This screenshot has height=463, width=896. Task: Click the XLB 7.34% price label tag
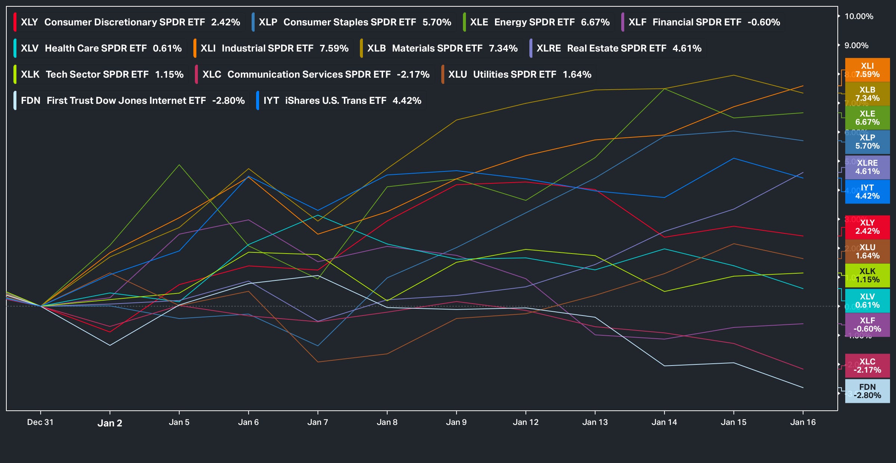(x=867, y=94)
